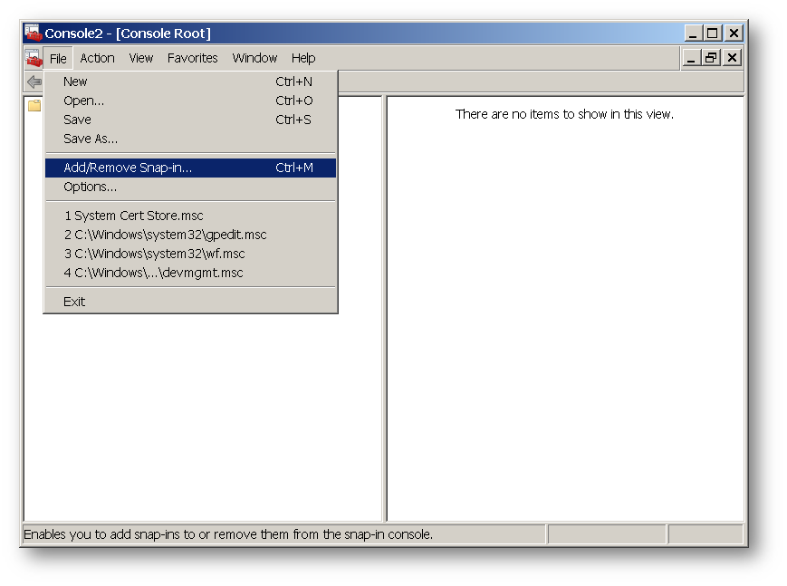Open the Help menu
This screenshot has width=787, height=586.
pos(303,58)
